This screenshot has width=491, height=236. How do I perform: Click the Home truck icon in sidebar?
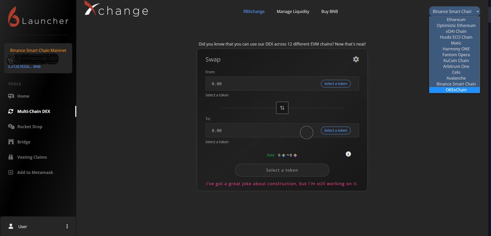pyautogui.click(x=11, y=96)
